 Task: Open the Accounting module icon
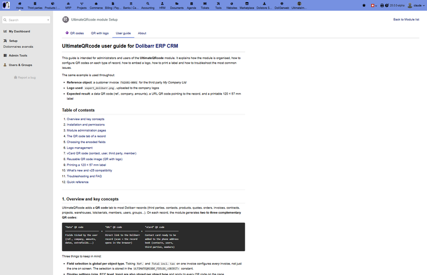click(x=148, y=3)
